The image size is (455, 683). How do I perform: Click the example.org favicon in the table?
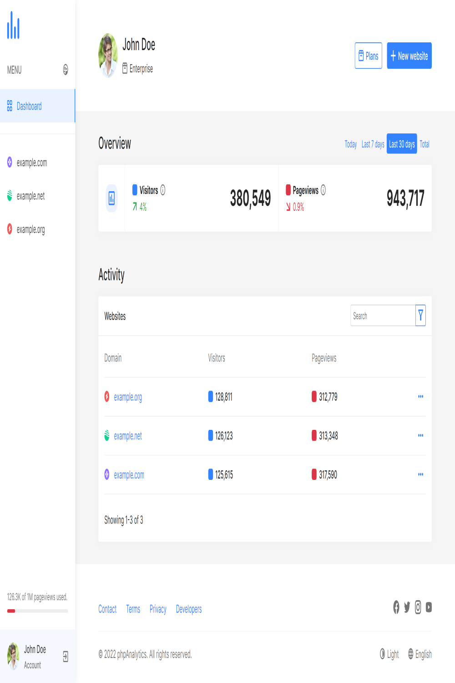click(x=107, y=397)
